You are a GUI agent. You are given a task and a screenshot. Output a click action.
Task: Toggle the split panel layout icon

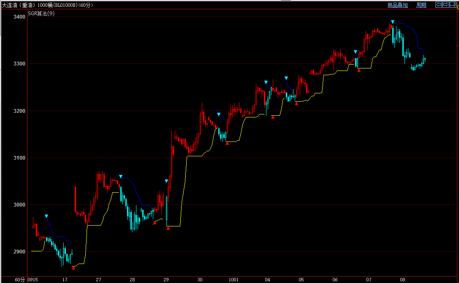pyautogui.click(x=453, y=5)
